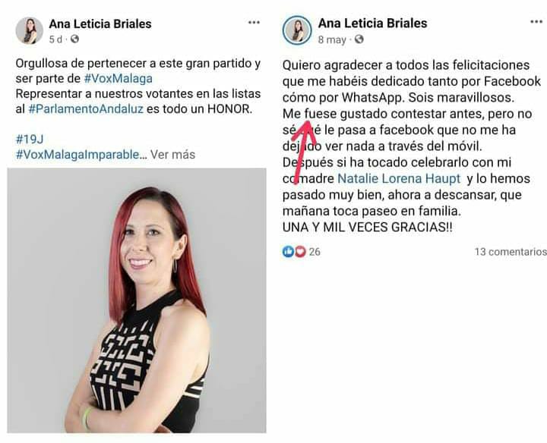This screenshot has width=547, height=443.
Task: View the 13 comentarios
Action: pos(511,251)
